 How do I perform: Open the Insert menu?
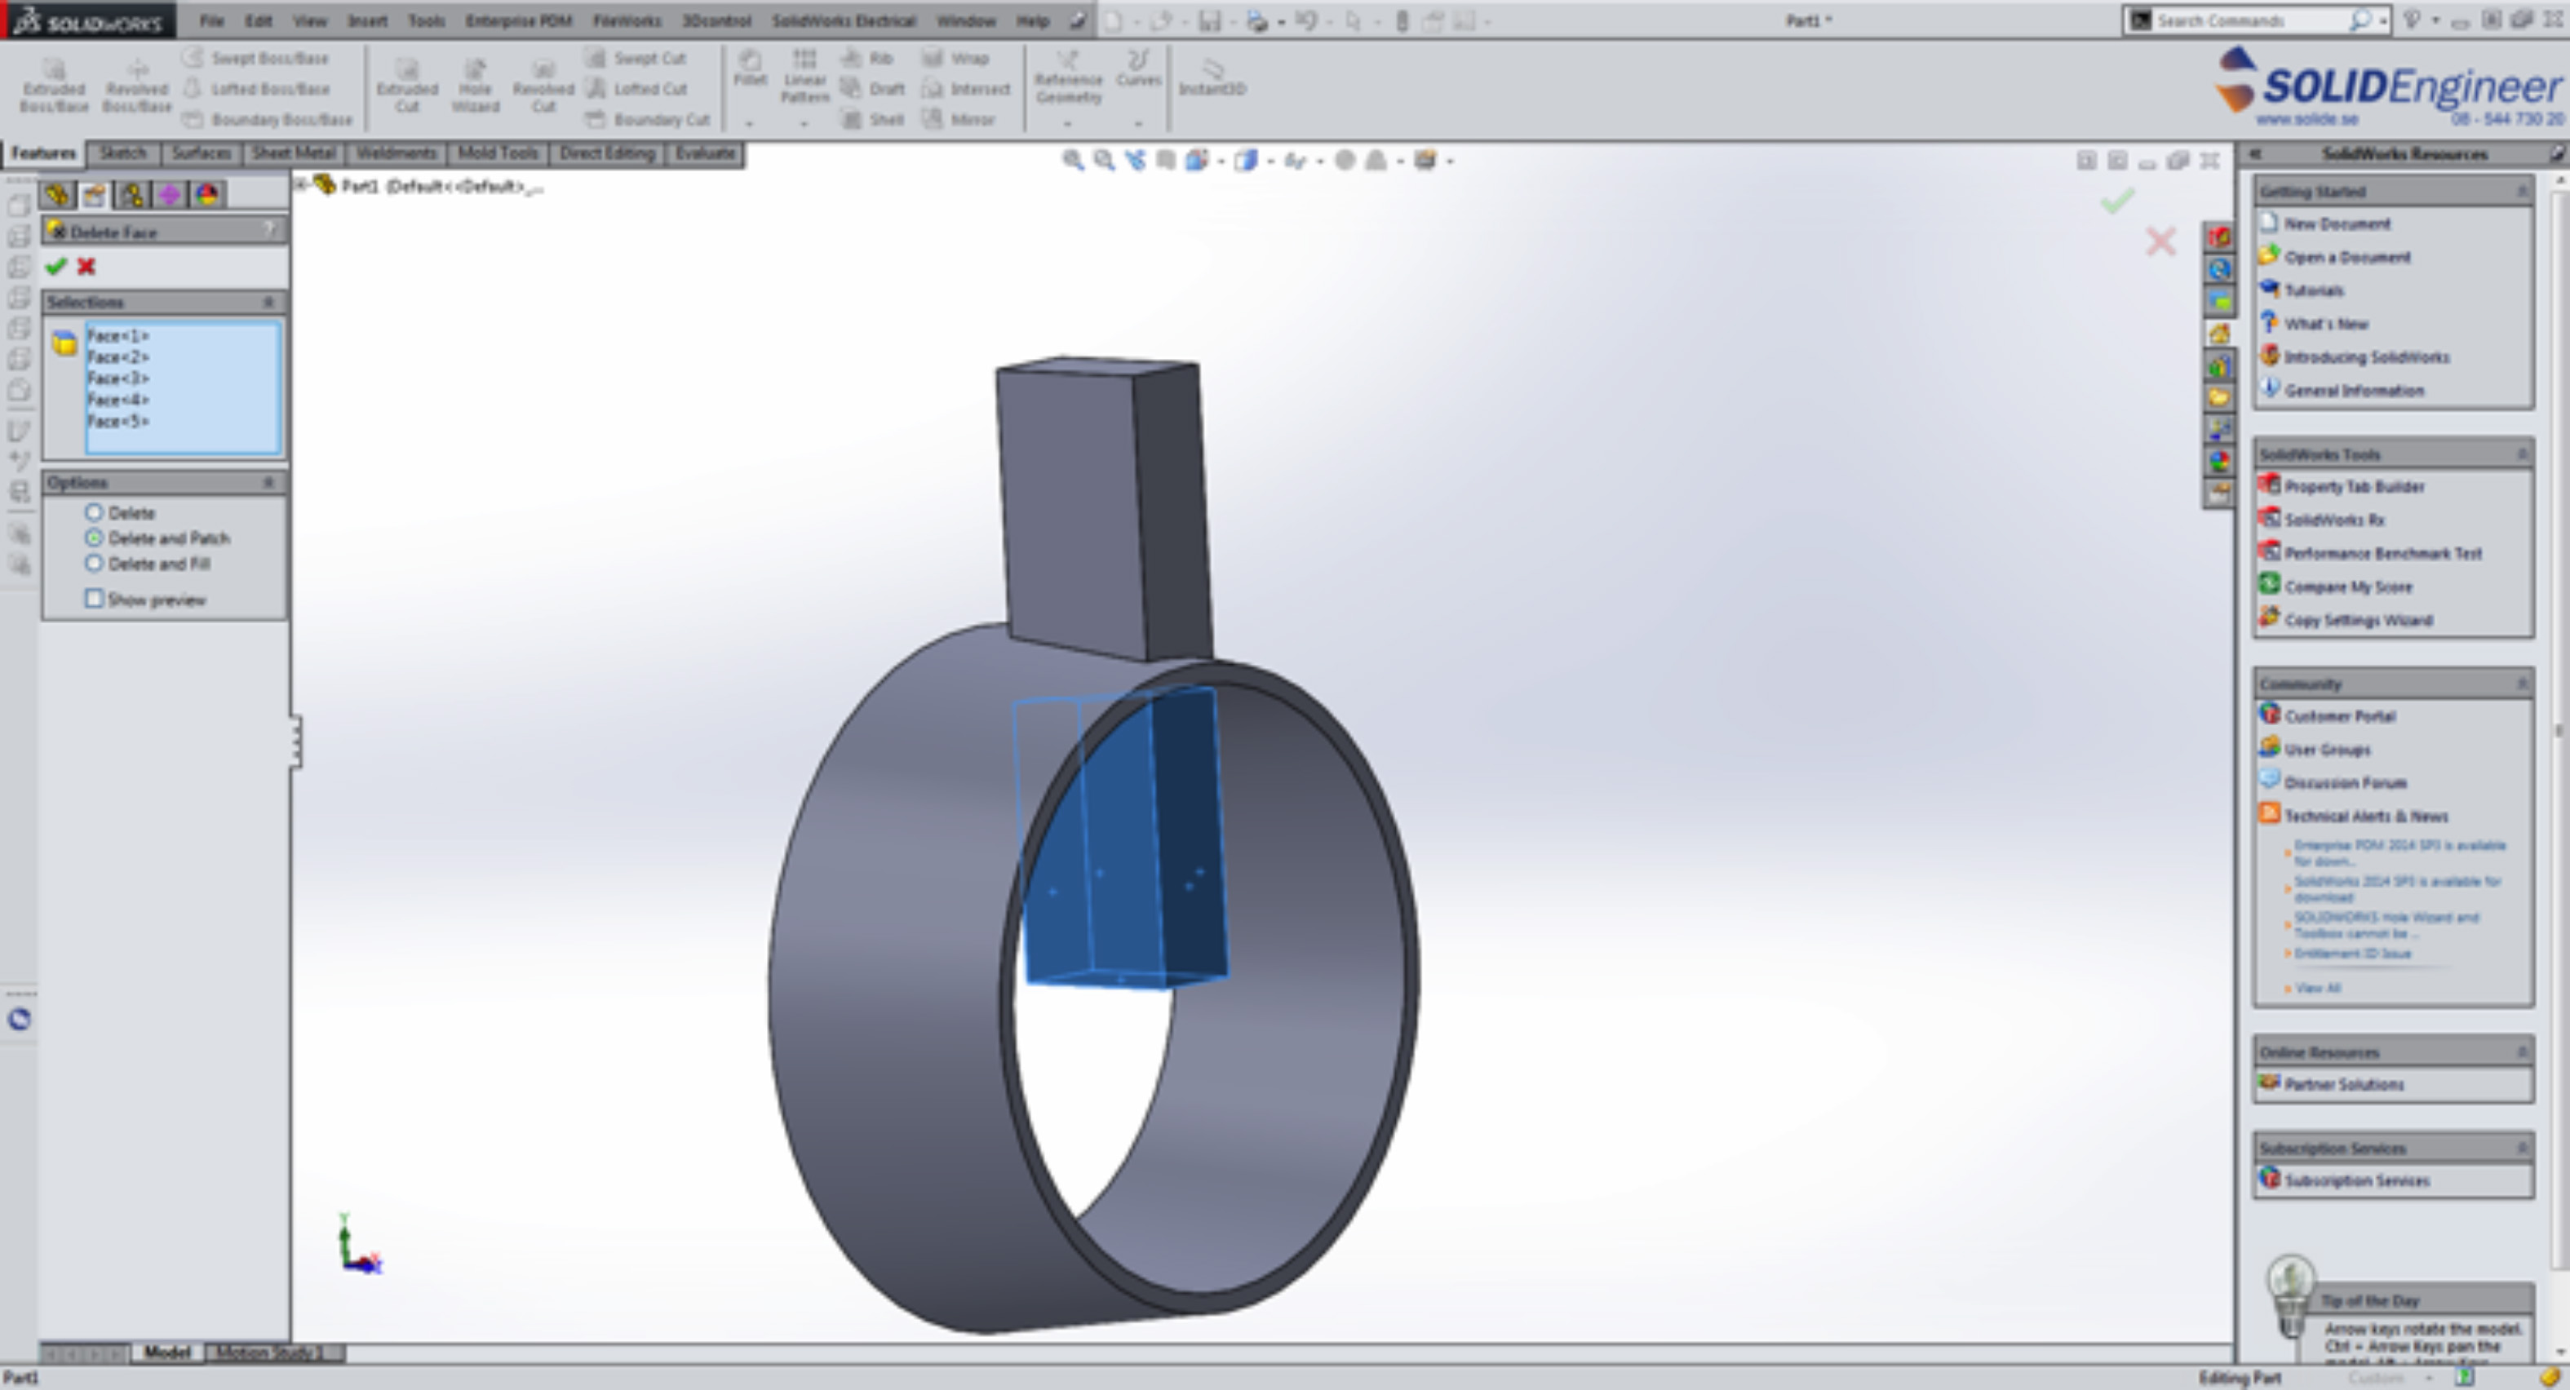(x=367, y=21)
